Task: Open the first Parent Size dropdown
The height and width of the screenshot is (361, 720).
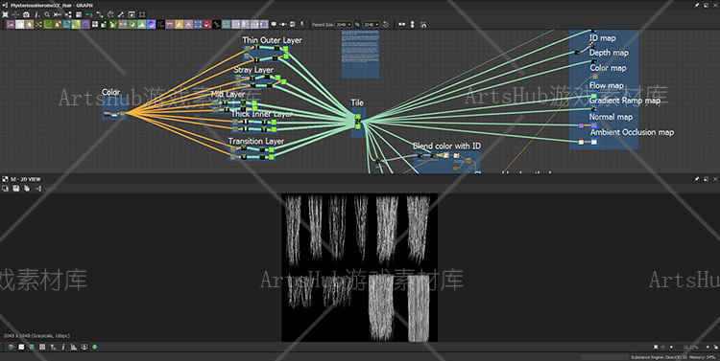Action: click(344, 24)
